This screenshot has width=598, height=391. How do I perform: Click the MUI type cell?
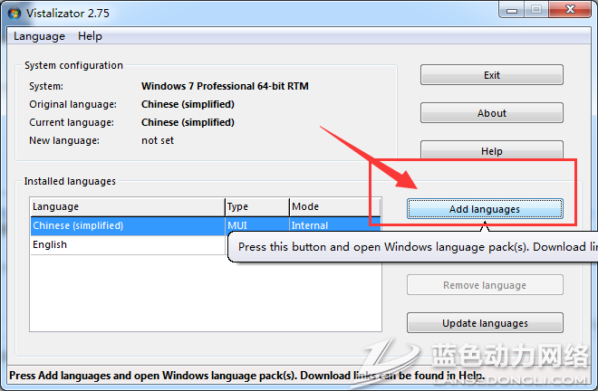pos(237,225)
